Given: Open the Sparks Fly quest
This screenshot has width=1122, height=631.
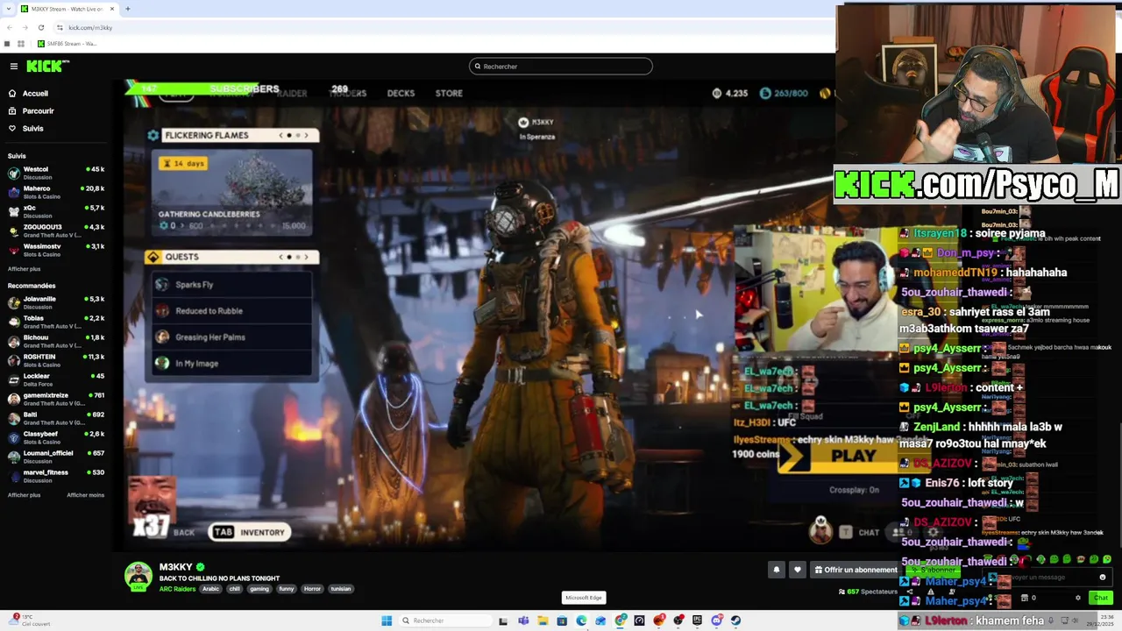Looking at the screenshot, I should pos(232,285).
